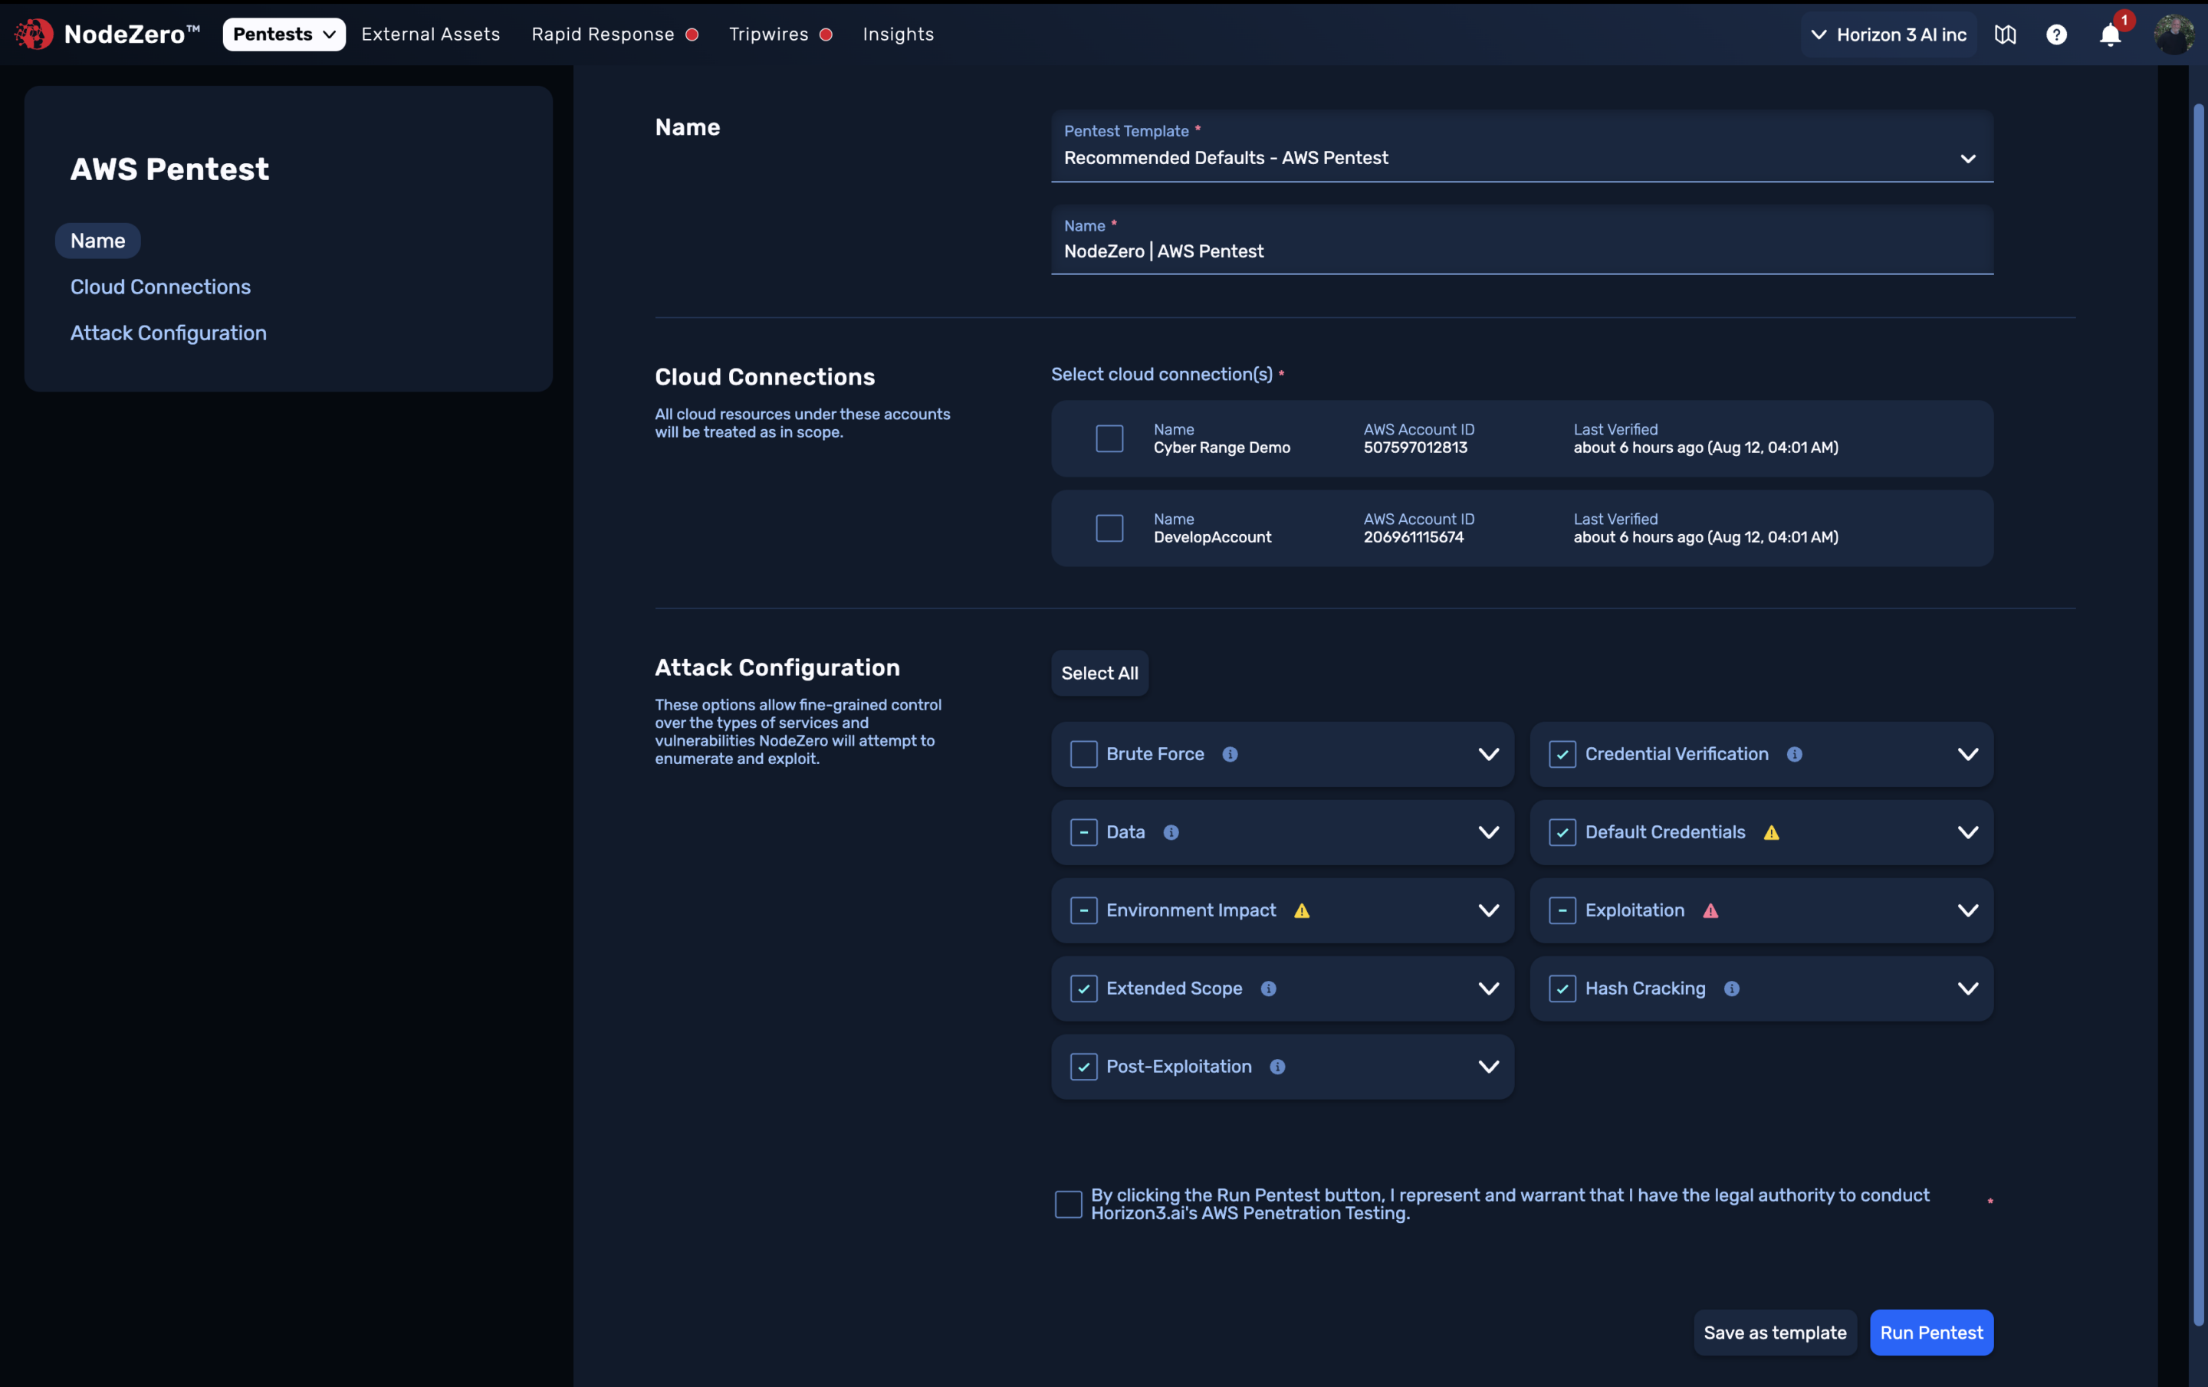Image resolution: width=2208 pixels, height=1387 pixels.
Task: Open the user profile avatar
Action: click(x=2174, y=34)
